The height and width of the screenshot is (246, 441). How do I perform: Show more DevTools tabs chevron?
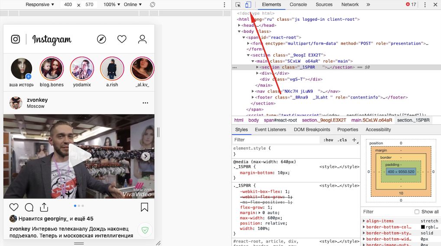(368, 4)
